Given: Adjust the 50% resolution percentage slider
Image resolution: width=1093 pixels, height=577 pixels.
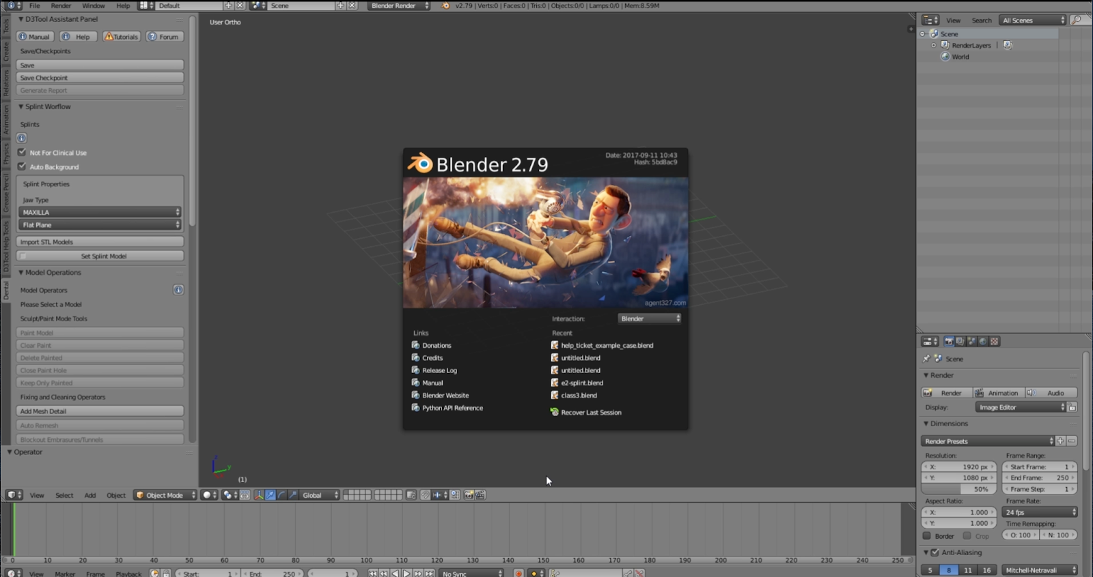Looking at the screenshot, I should tap(958, 489).
